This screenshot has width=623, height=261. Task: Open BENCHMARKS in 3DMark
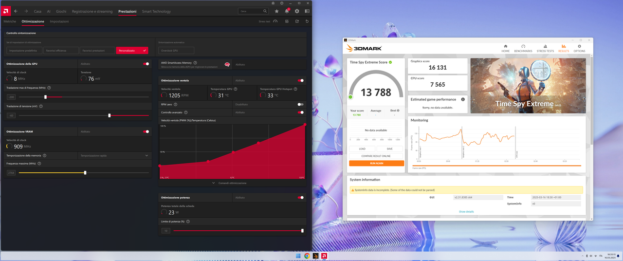click(x=523, y=48)
